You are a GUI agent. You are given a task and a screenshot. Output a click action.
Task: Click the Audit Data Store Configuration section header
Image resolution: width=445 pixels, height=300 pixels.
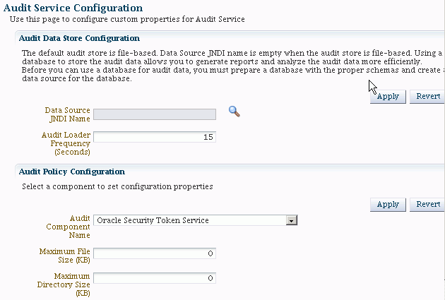coord(79,38)
